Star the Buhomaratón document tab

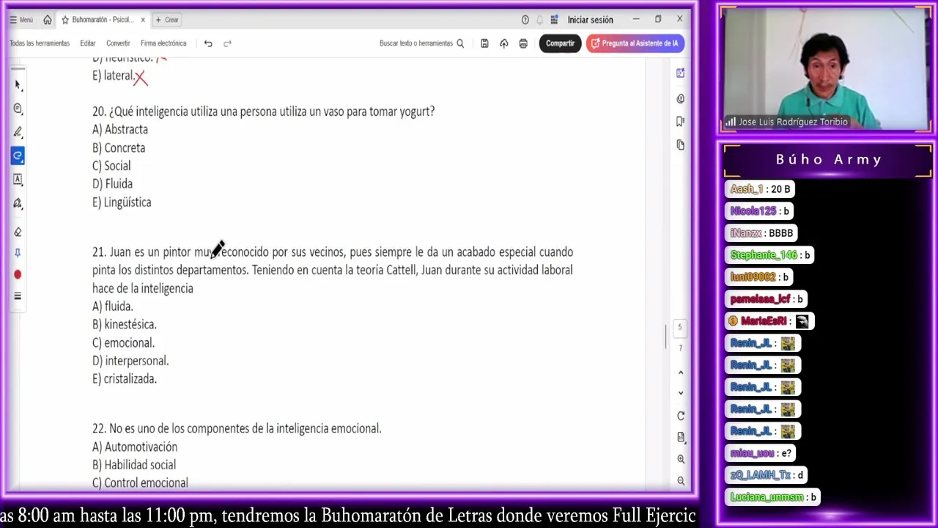(x=64, y=20)
